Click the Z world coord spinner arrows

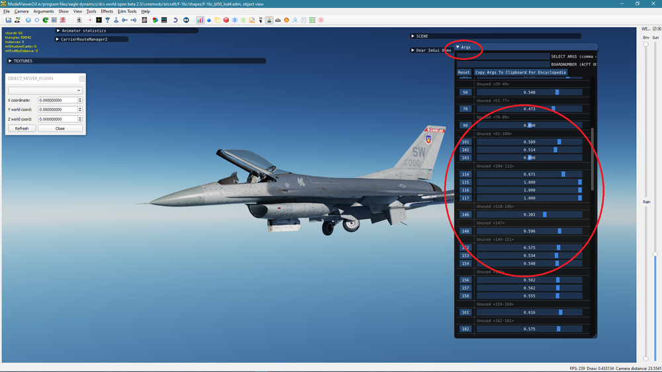pyautogui.click(x=80, y=119)
